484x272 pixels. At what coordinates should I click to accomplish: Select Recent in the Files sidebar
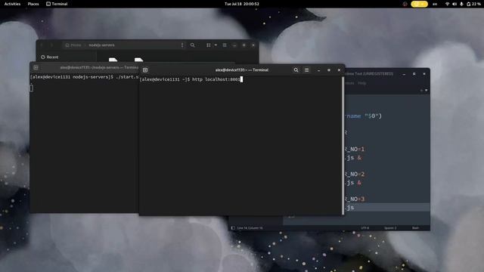(x=50, y=57)
